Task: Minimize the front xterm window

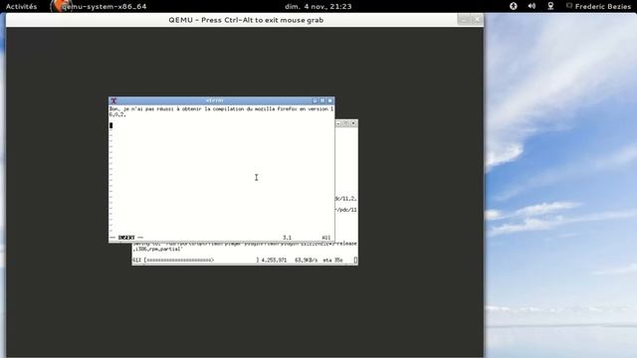Action: coord(315,100)
